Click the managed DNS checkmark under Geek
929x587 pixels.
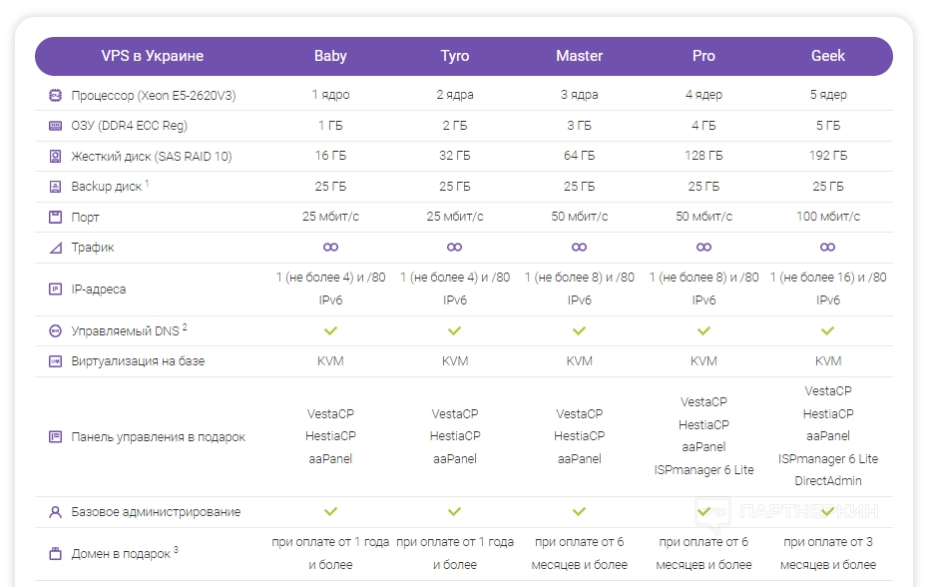827,330
